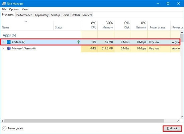Image resolution: width=184 pixels, height=134 pixels.
Task: Click Teams' 0 MB/s disk value
Action: point(125,48)
